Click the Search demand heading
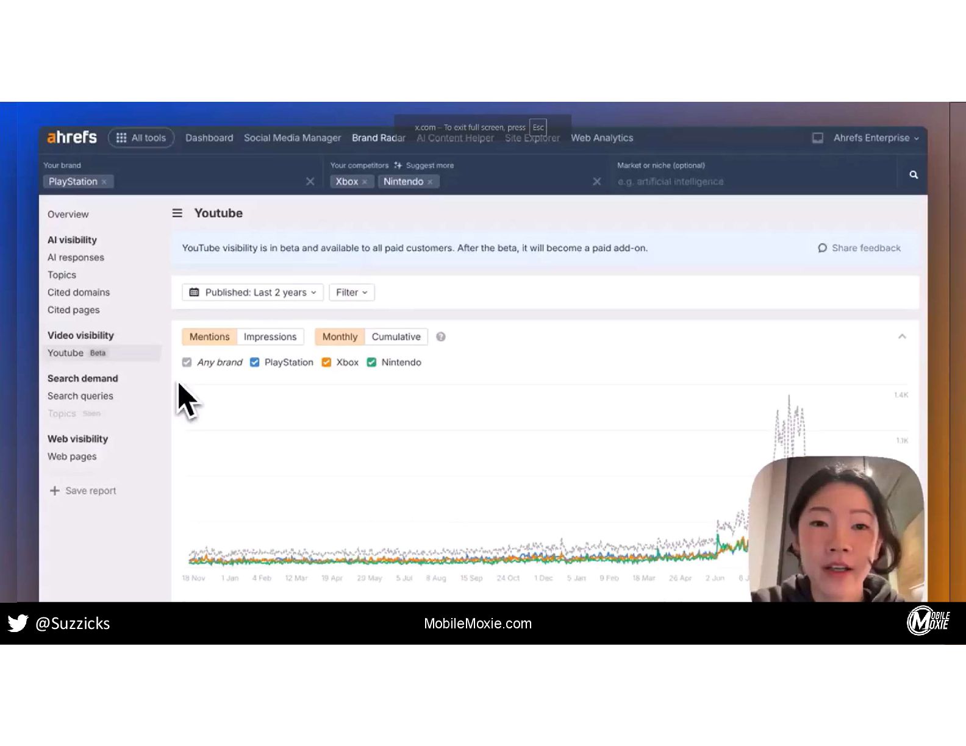966x746 pixels. [x=82, y=378]
